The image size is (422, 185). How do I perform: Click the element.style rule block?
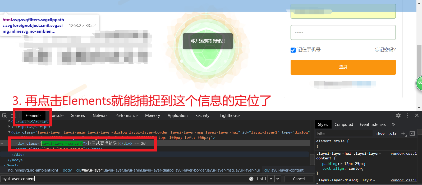[332, 144]
